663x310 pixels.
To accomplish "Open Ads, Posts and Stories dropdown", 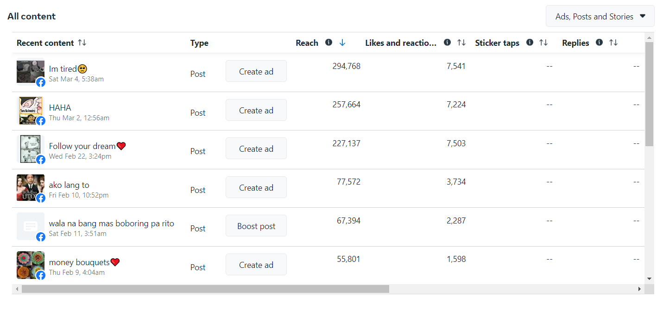I will tap(600, 16).
